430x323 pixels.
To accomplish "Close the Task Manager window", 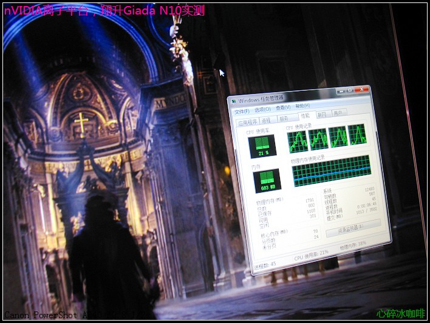I will coord(361,89).
